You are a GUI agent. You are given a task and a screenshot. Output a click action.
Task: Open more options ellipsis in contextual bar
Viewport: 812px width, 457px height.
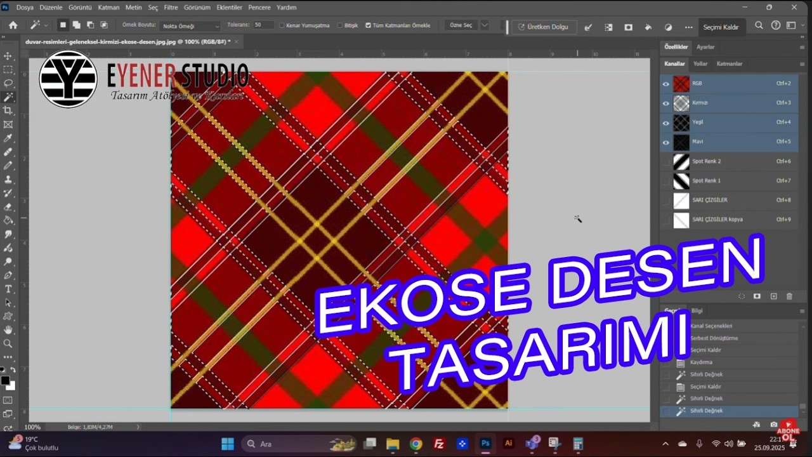click(688, 27)
